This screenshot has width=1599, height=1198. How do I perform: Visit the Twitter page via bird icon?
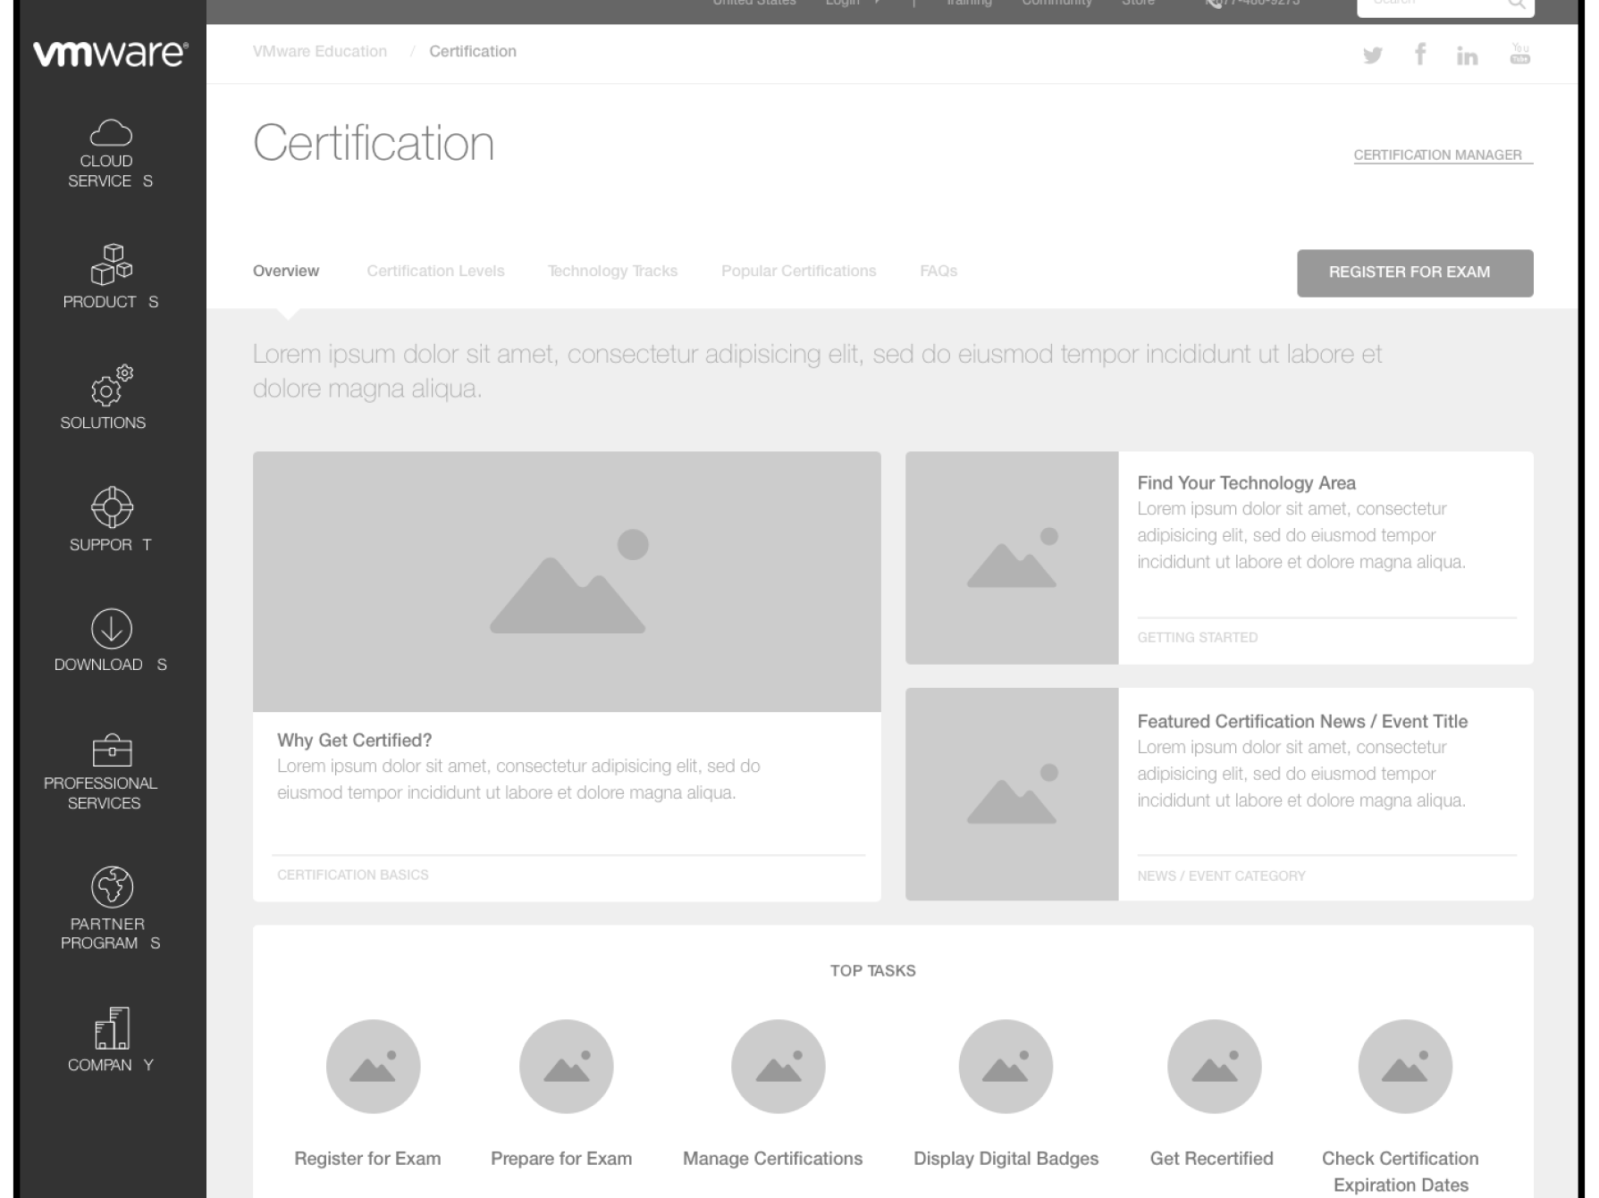[1373, 55]
